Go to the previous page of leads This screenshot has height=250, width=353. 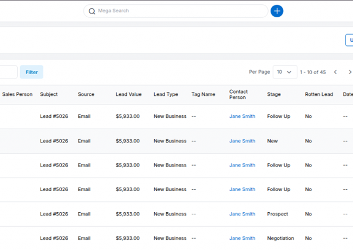(335, 72)
